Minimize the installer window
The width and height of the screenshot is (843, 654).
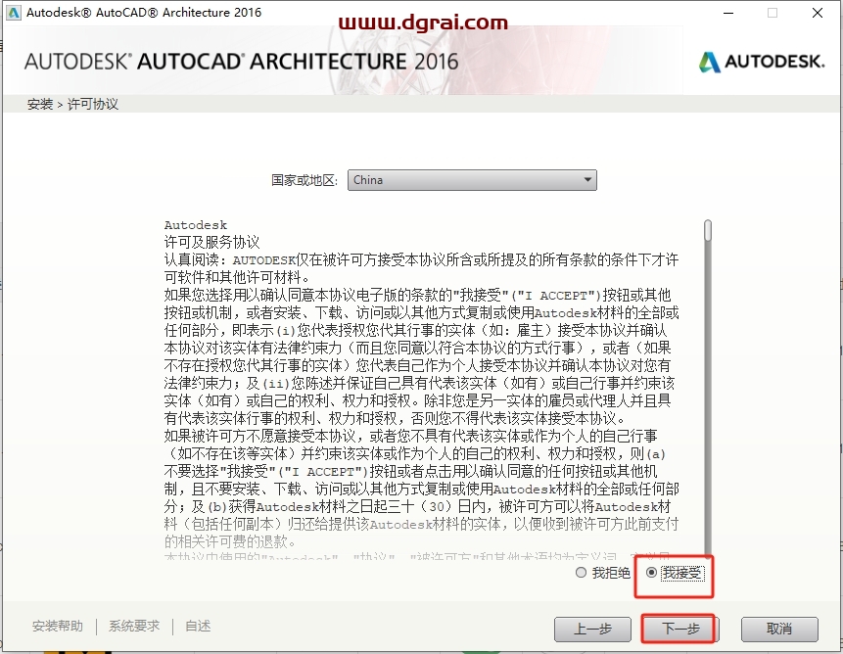coord(728,13)
